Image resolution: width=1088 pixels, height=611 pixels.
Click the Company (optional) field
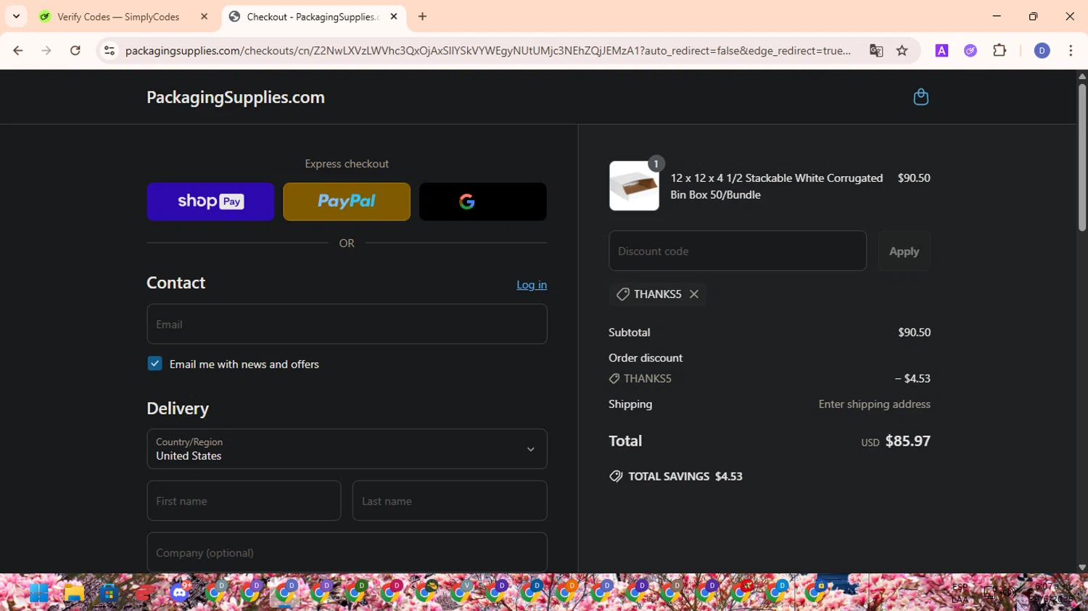(347, 552)
